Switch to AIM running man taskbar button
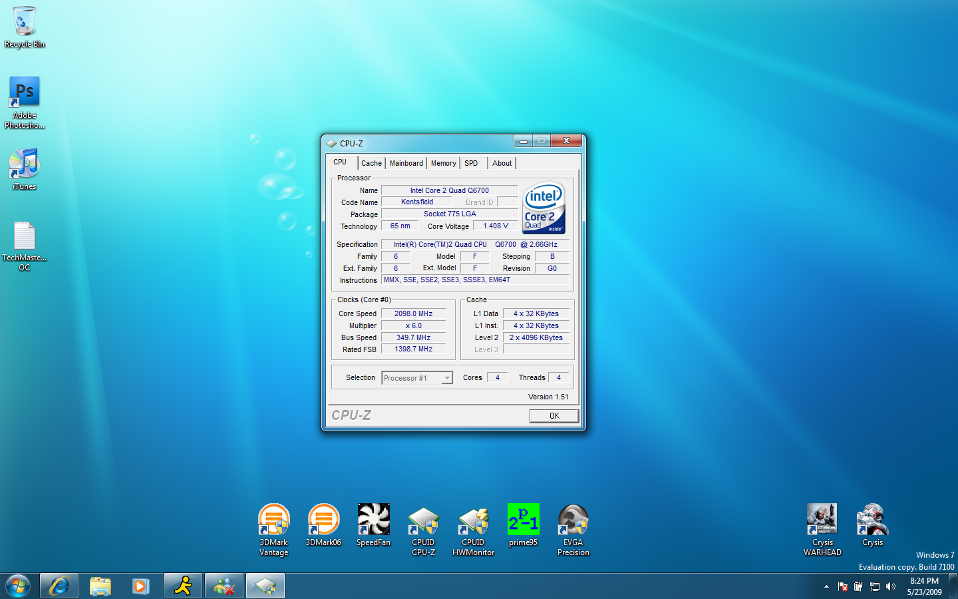958x599 pixels. click(x=183, y=586)
